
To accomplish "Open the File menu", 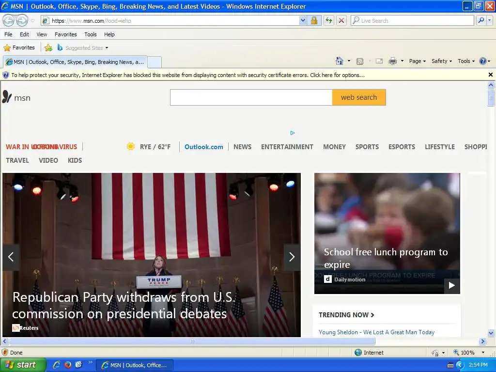I will [9, 34].
